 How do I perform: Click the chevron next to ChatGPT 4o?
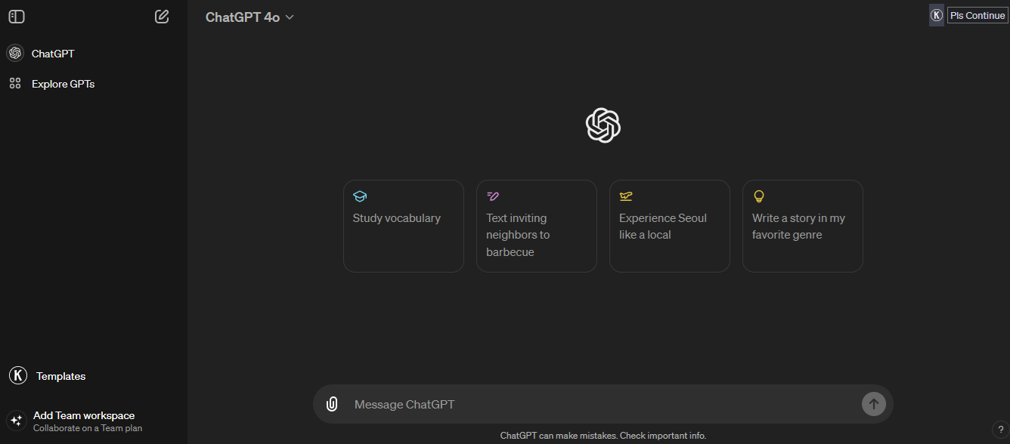click(x=290, y=17)
